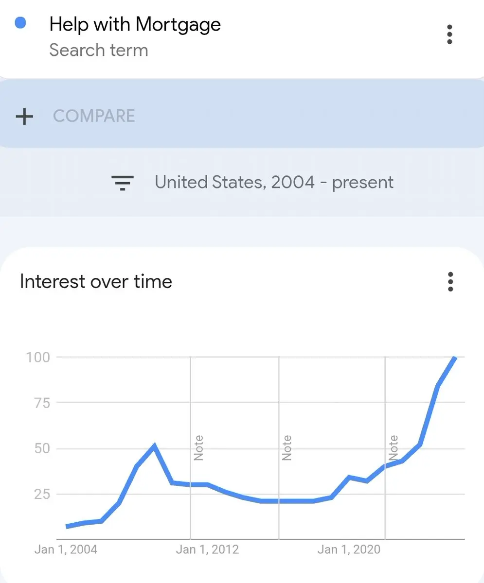
Task: Click the trend line endpoint at 100
Action: tap(454, 358)
